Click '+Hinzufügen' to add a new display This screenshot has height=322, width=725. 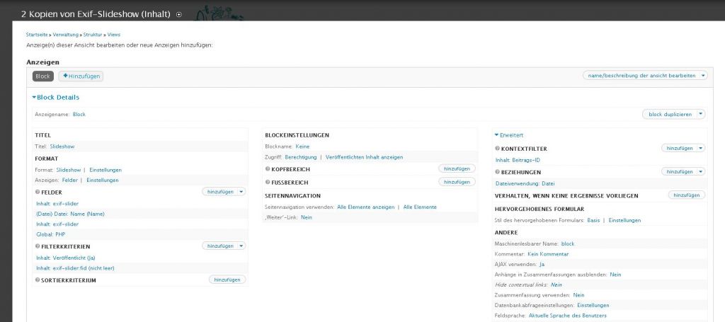(x=81, y=76)
